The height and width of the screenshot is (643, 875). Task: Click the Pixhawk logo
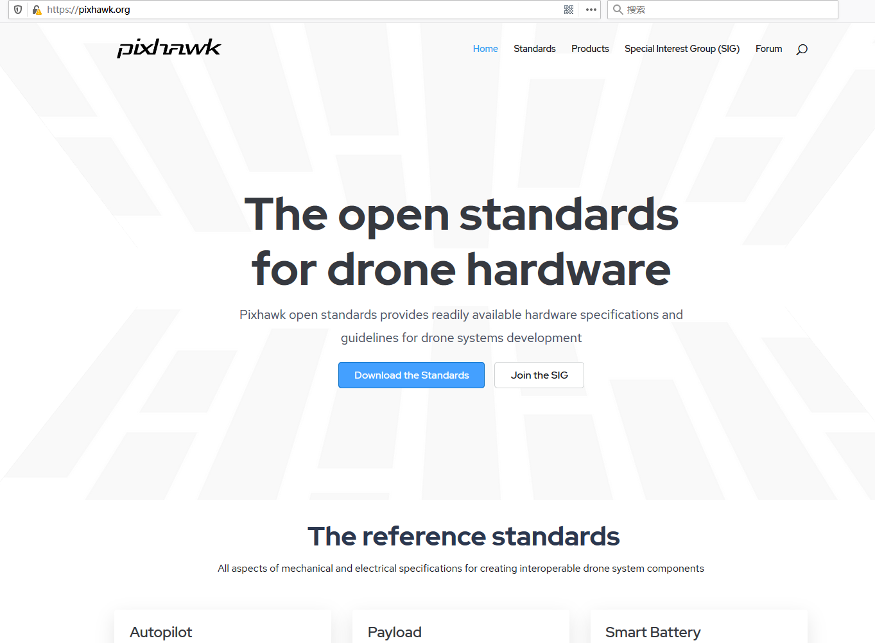tap(169, 48)
